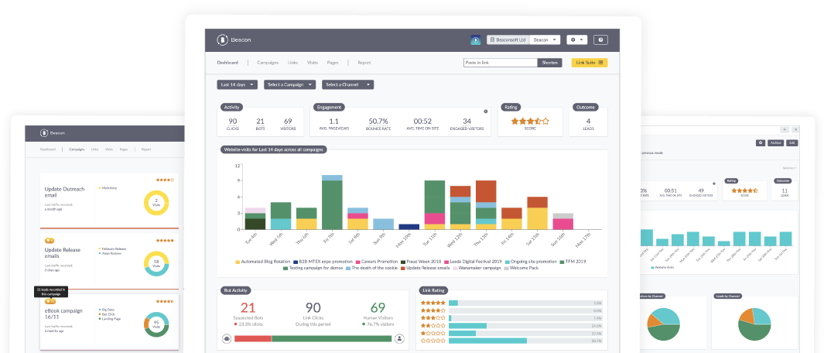This screenshot has height=353, width=824.
Task: Open Report tab in center window
Action: pos(364,63)
